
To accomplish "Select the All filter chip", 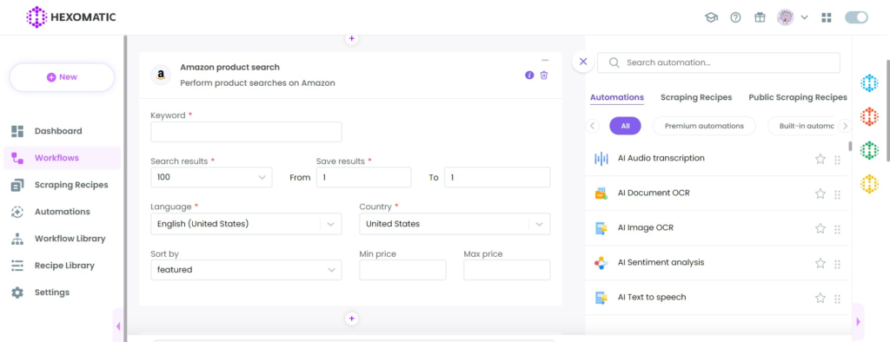I will pos(625,126).
